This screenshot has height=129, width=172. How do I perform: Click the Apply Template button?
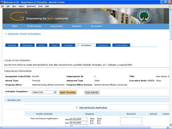(x=67, y=92)
